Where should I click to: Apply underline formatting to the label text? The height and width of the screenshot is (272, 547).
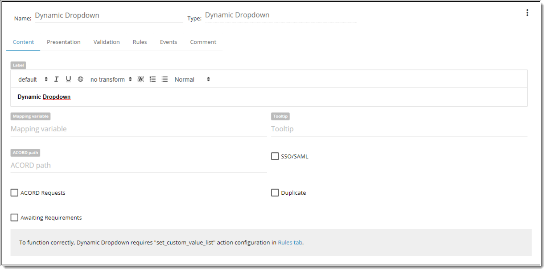tap(68, 79)
